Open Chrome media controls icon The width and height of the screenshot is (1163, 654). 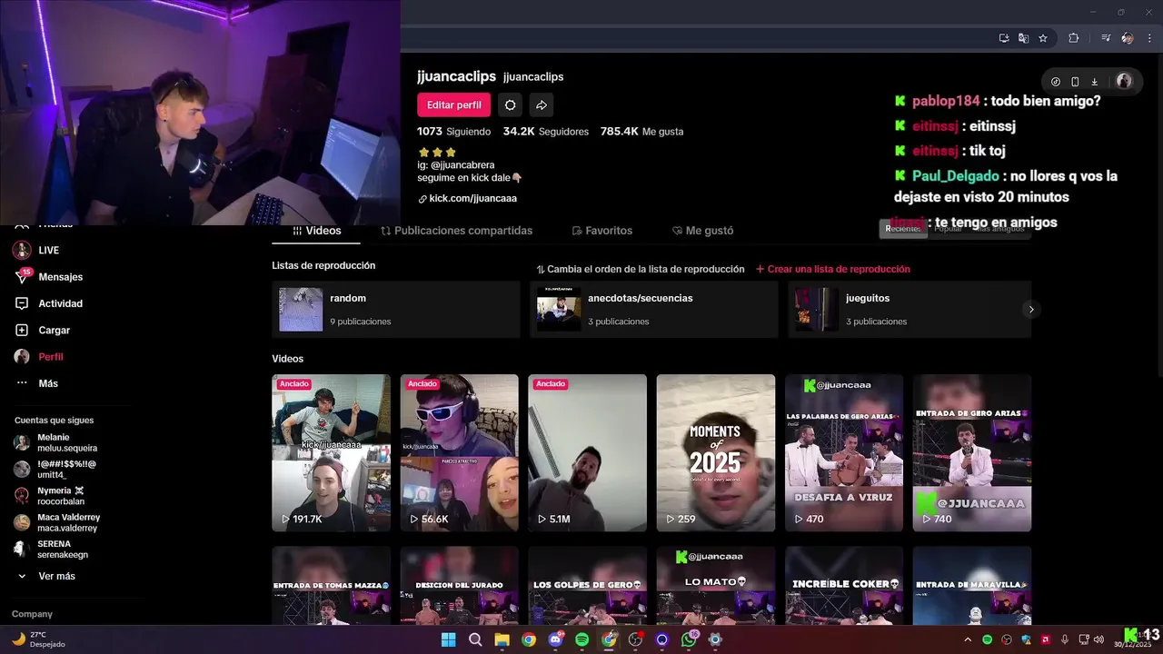tap(1106, 38)
